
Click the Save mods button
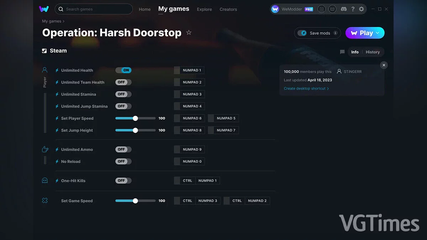coord(317,33)
